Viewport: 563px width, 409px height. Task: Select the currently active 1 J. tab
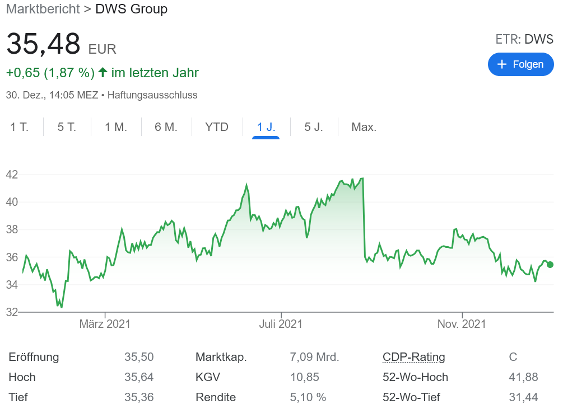(265, 127)
